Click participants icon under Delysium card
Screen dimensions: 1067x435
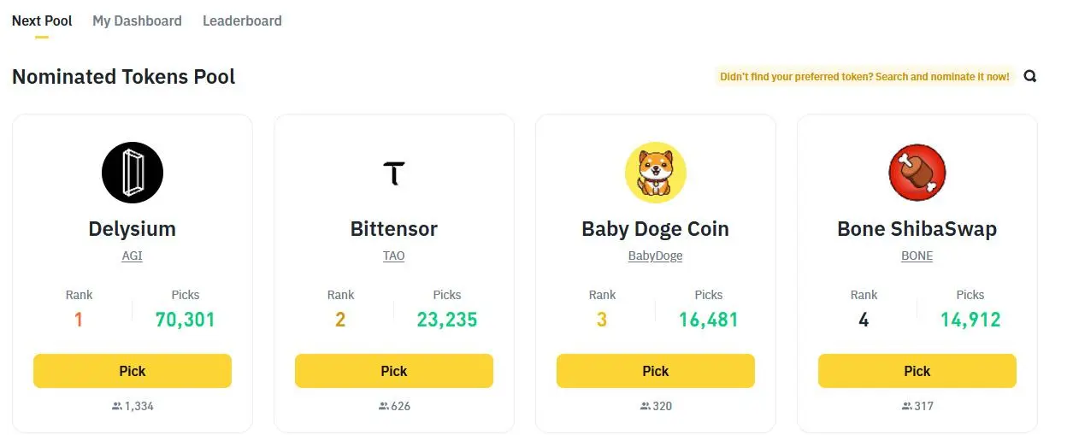[x=117, y=407]
